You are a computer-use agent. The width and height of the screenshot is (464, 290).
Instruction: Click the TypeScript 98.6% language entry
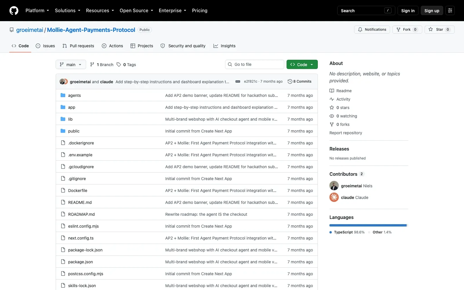pos(347,232)
